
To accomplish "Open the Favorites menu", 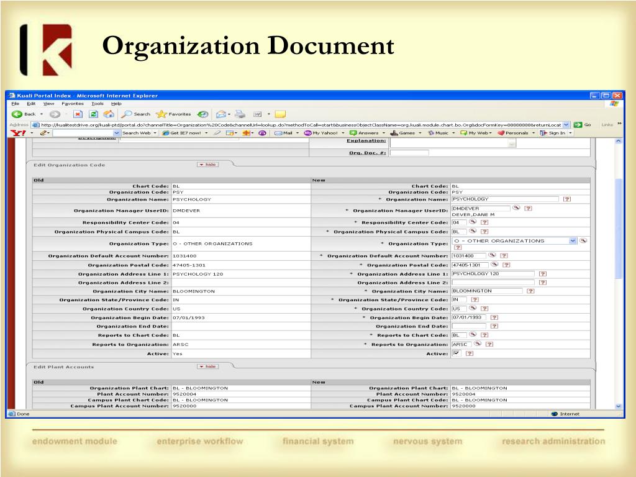I will click(x=73, y=104).
